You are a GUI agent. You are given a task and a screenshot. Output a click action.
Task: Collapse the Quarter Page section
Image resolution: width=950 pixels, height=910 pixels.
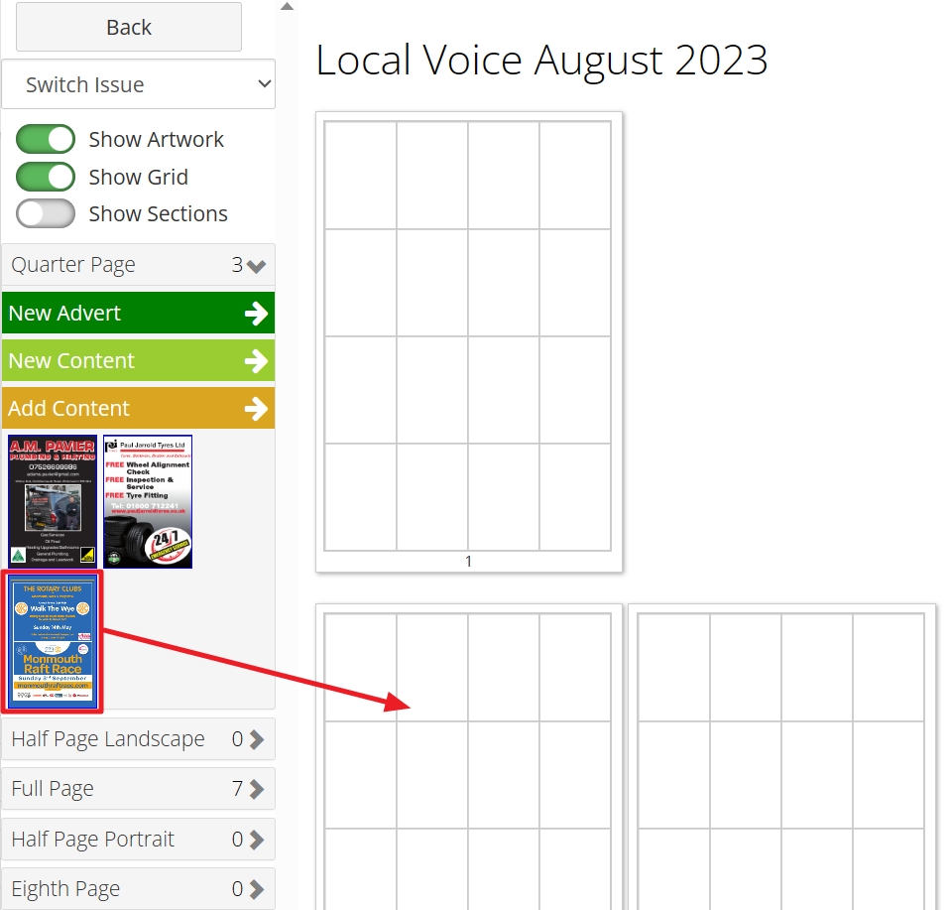click(139, 265)
